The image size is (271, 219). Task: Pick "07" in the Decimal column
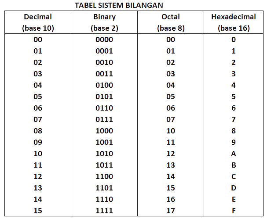pos(38,119)
